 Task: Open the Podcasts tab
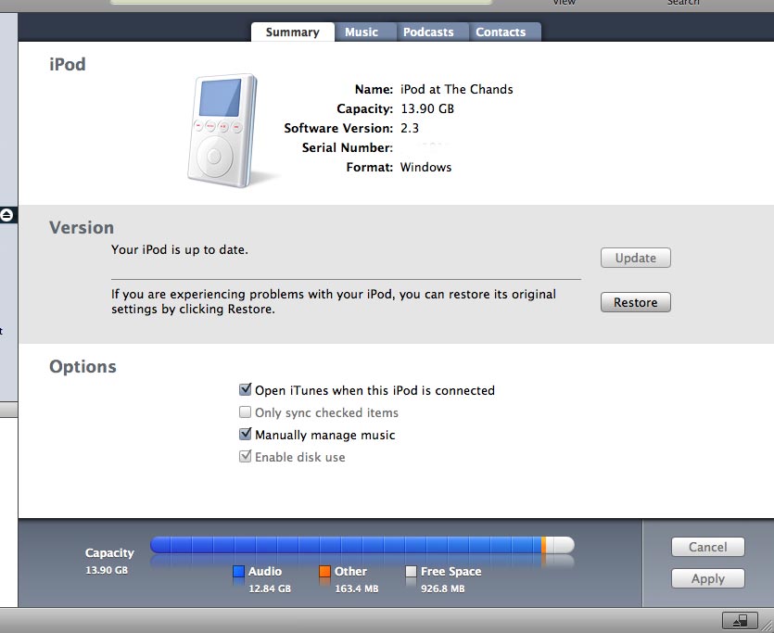(x=428, y=32)
